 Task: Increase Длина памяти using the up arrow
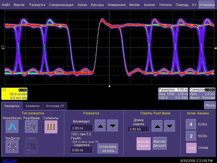click(157, 126)
